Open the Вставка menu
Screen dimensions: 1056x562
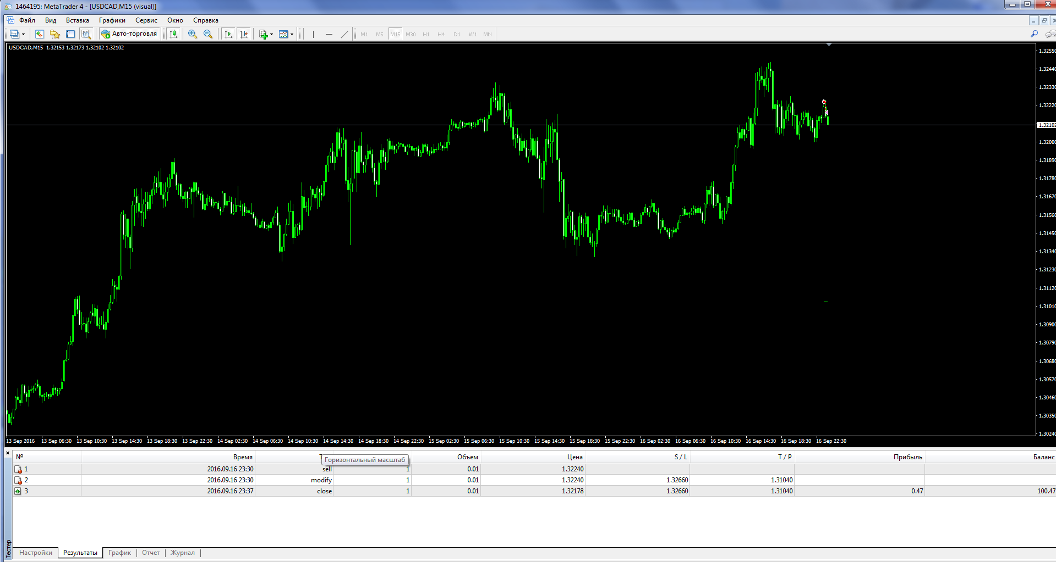78,20
